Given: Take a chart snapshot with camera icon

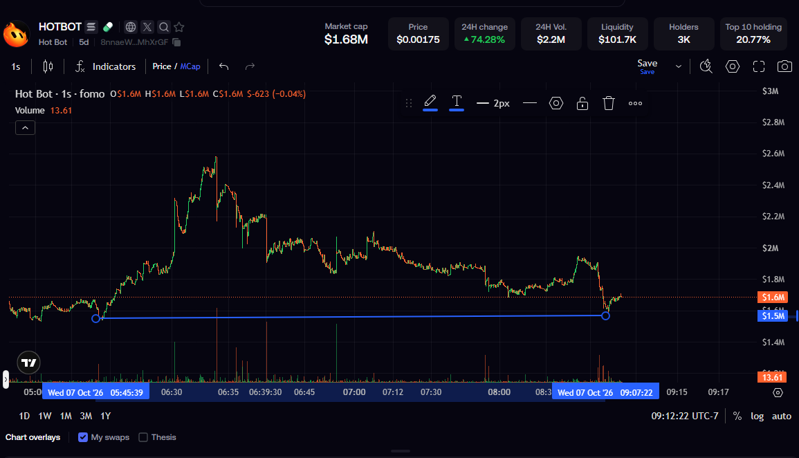Looking at the screenshot, I should (784, 66).
